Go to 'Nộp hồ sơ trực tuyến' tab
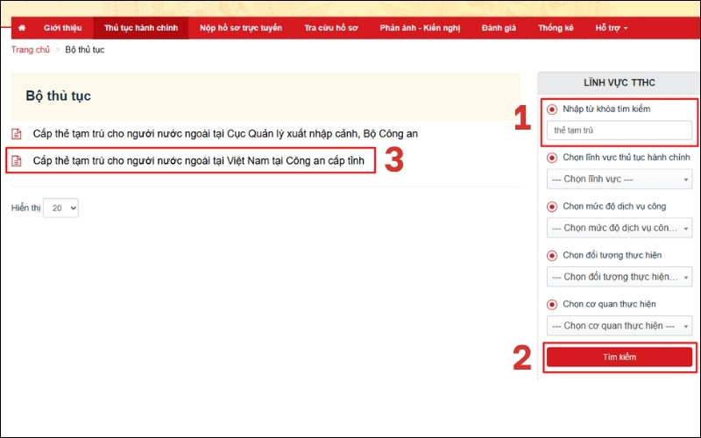This screenshot has width=701, height=438. coord(241,28)
